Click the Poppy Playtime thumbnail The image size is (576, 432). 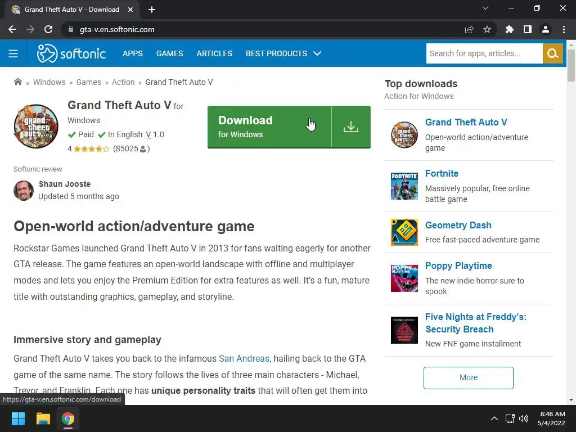pos(404,278)
